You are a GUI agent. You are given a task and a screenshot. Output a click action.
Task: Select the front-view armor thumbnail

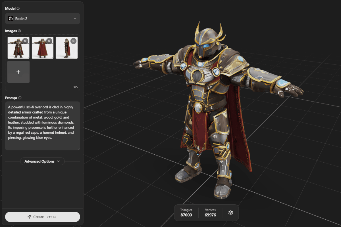[18, 48]
